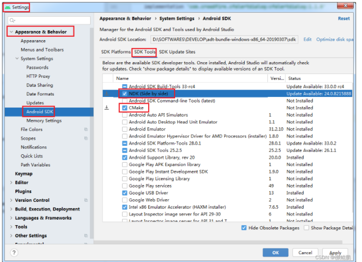Select the Android SDK Tools 25.2.5 row
Screen dimensions: 362x262
click(228, 150)
